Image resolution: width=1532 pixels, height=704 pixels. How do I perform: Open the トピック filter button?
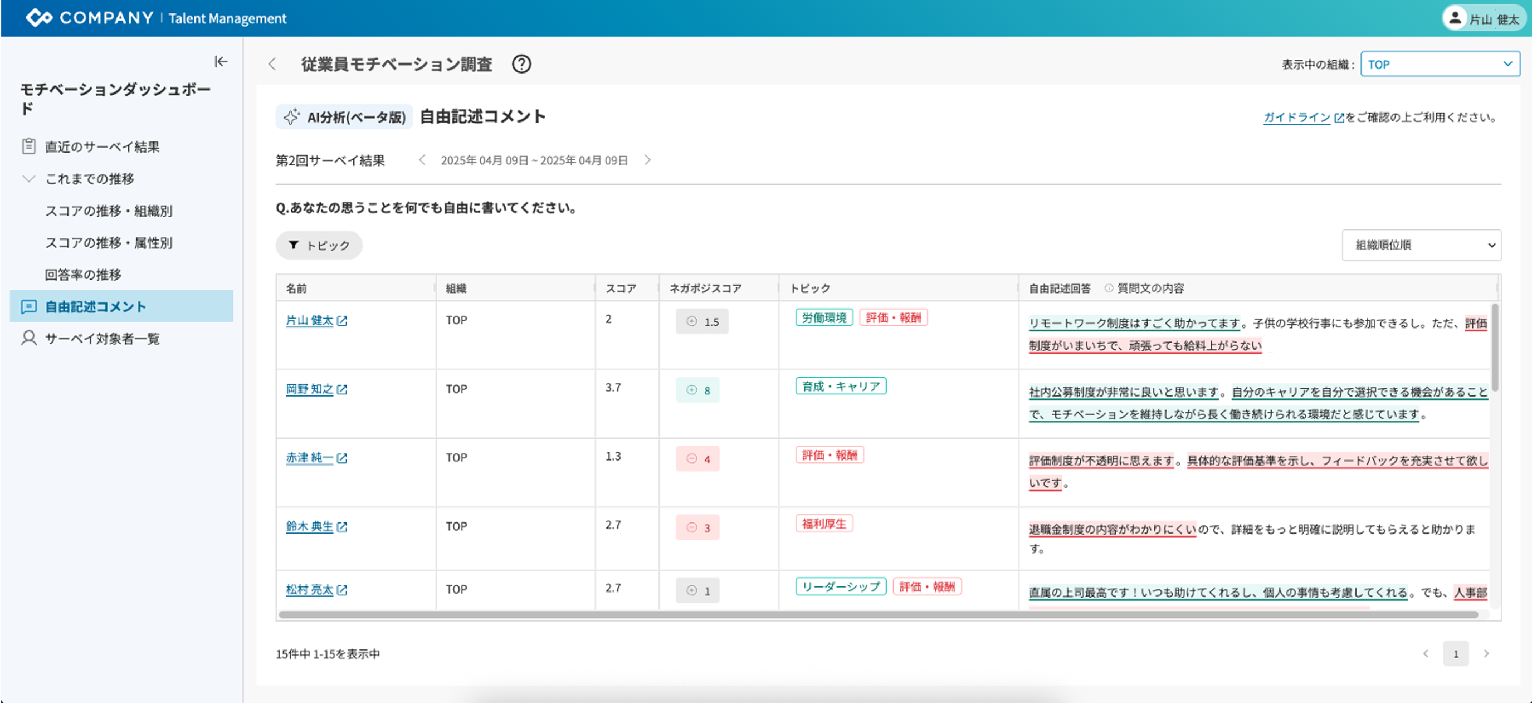(319, 245)
